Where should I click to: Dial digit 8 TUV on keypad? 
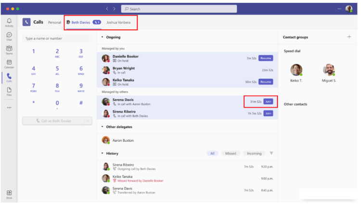coord(57,87)
